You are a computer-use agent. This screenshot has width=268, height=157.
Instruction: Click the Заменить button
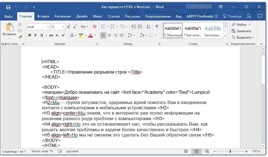point(241,31)
